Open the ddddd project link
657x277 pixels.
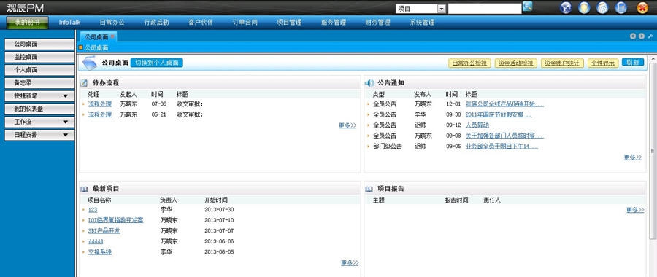coord(96,241)
